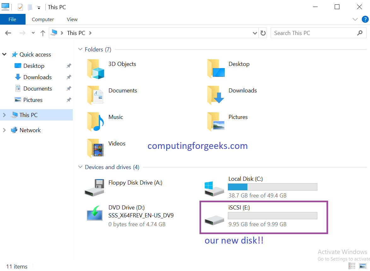Viewport: 370px width, 271px height.
Task: Select Network in the navigation pane
Action: point(30,130)
